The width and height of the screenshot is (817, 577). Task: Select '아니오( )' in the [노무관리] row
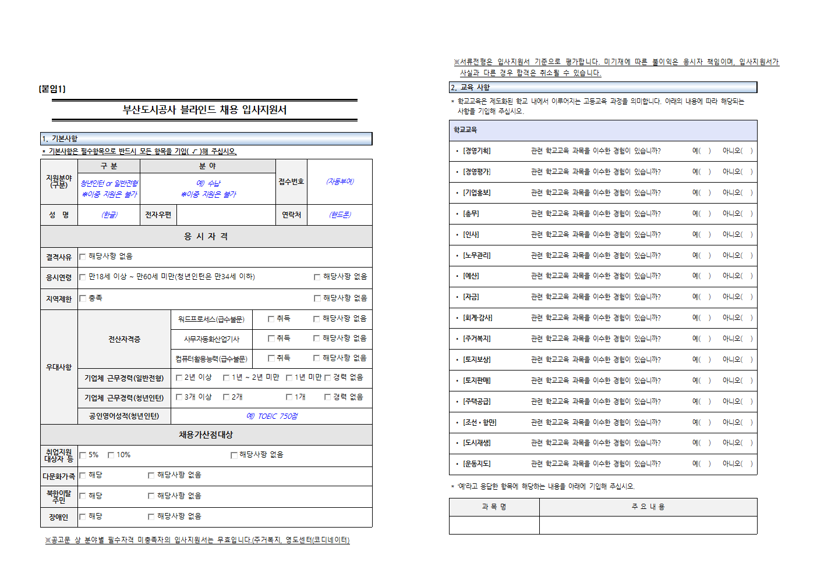(737, 255)
